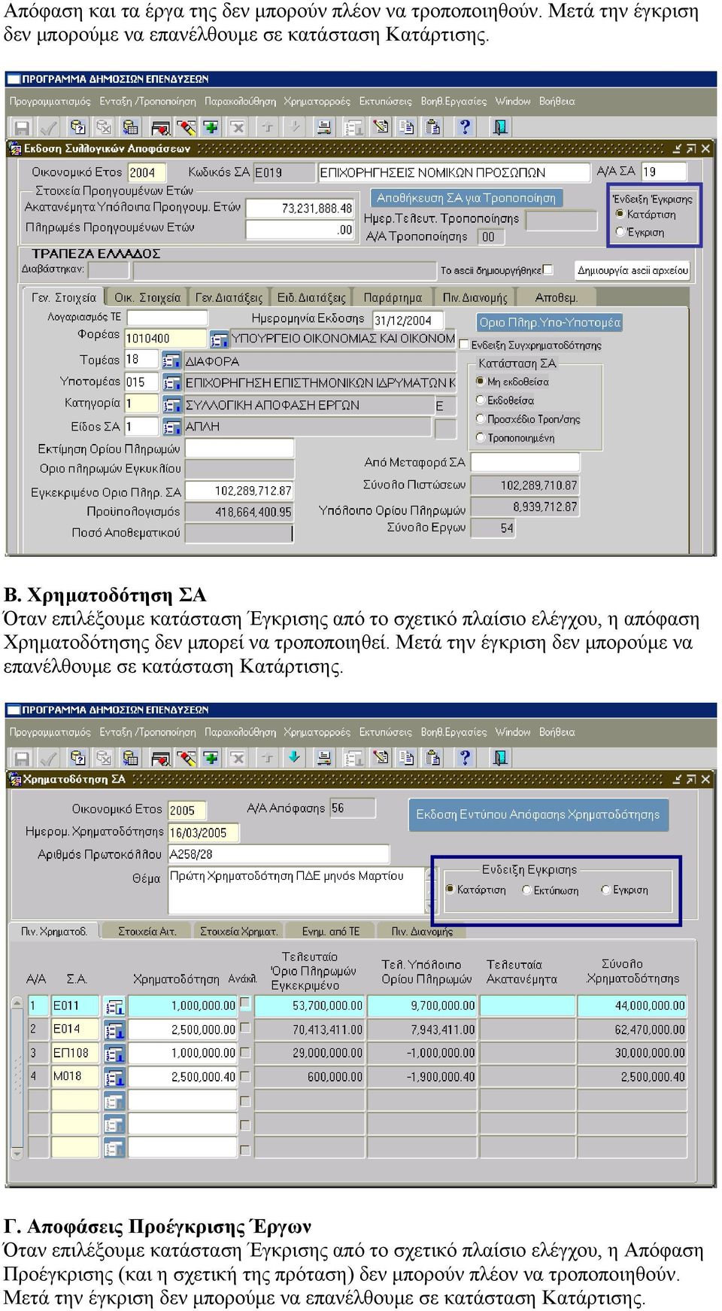Click Εκτίμηση Ορίου Πληρωμών input field

(239, 449)
